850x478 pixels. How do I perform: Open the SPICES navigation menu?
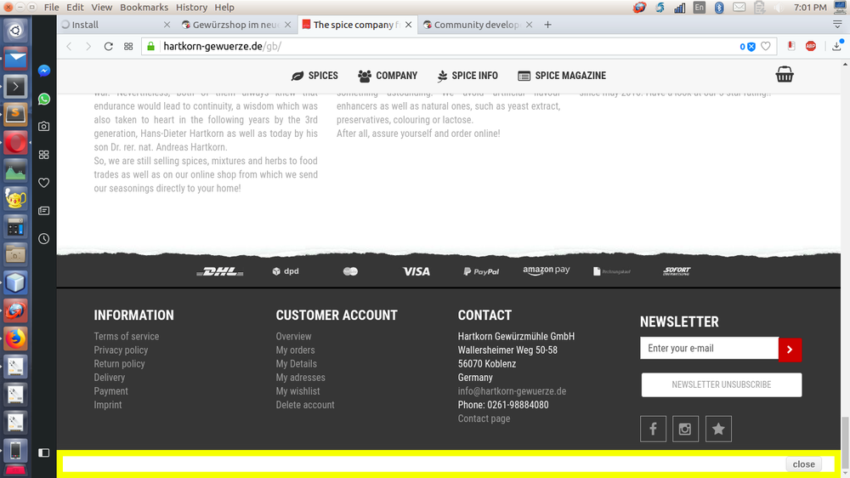[314, 76]
